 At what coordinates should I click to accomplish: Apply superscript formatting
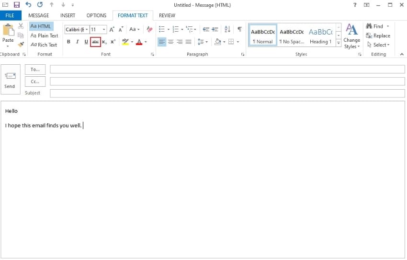coord(113,42)
